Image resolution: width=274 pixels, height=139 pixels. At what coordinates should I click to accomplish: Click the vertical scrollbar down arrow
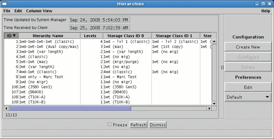[x=214, y=103]
